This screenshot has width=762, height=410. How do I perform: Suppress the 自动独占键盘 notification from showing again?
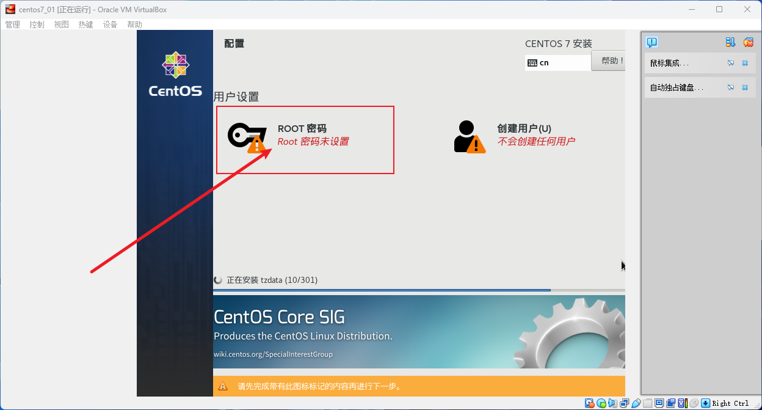pyautogui.click(x=731, y=87)
